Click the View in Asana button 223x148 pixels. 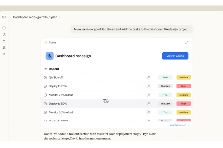[x=175, y=56]
